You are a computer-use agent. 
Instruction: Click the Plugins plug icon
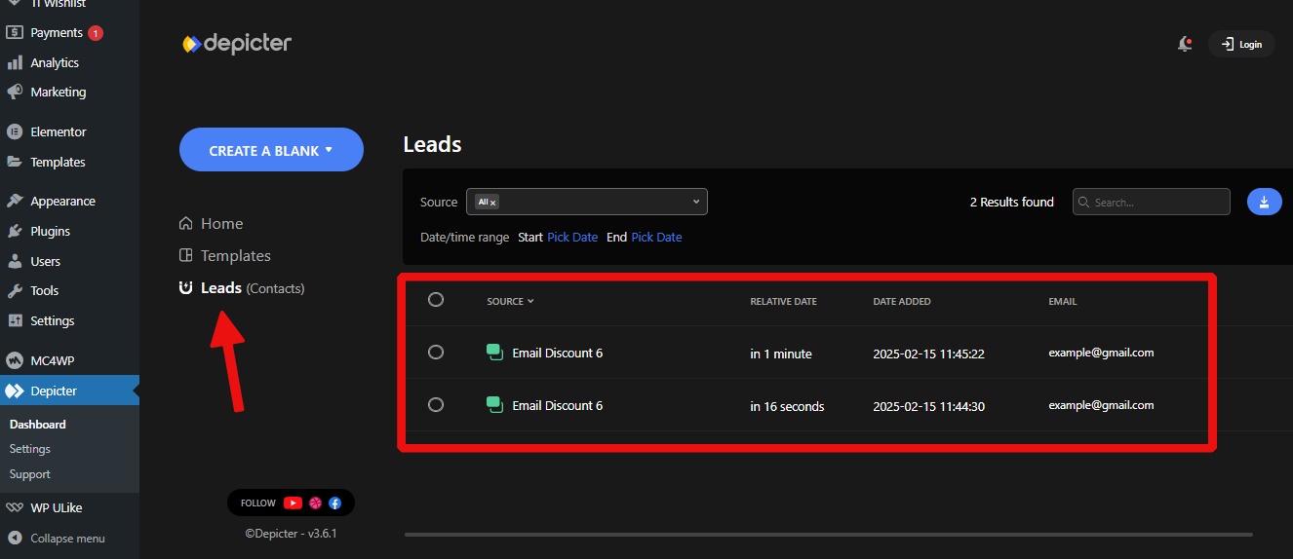coord(15,231)
